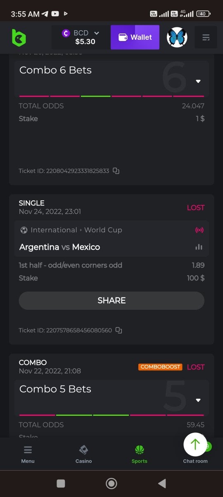The image size is (223, 497).
Task: Open the top-right hamburger menu icon
Action: pyautogui.click(x=206, y=38)
